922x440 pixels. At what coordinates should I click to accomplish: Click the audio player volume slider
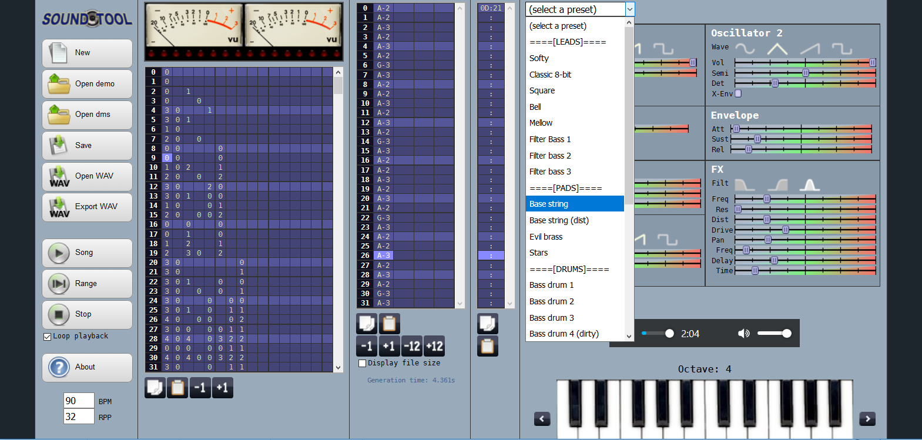[775, 334]
